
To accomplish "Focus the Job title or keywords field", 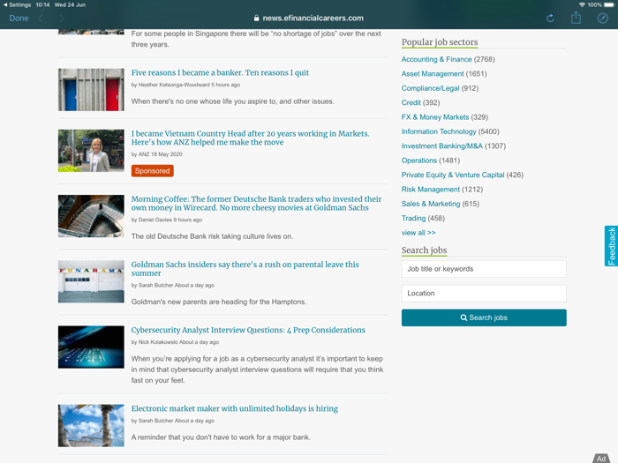I will coord(484,269).
